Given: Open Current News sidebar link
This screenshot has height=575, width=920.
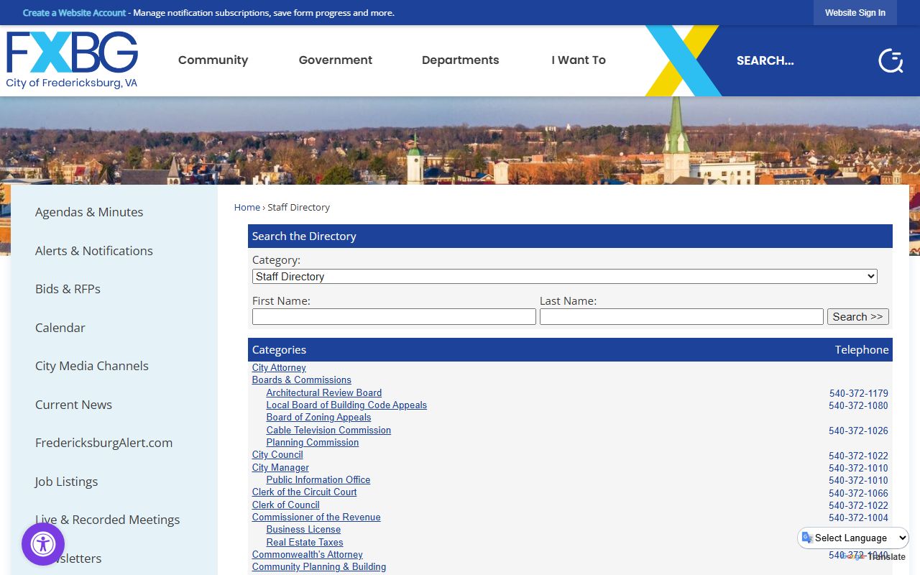Looking at the screenshot, I should click(x=73, y=405).
